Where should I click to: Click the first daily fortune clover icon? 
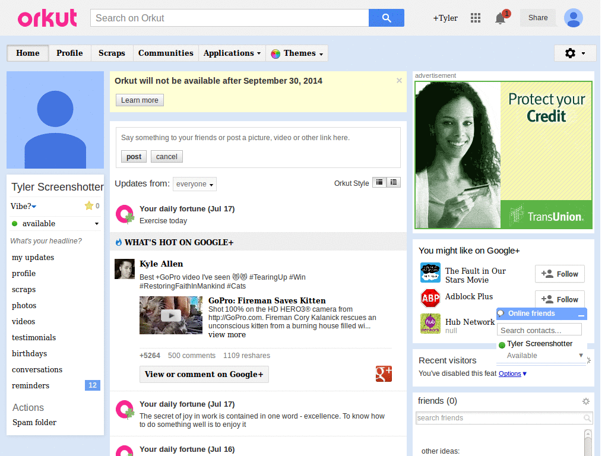pos(125,214)
